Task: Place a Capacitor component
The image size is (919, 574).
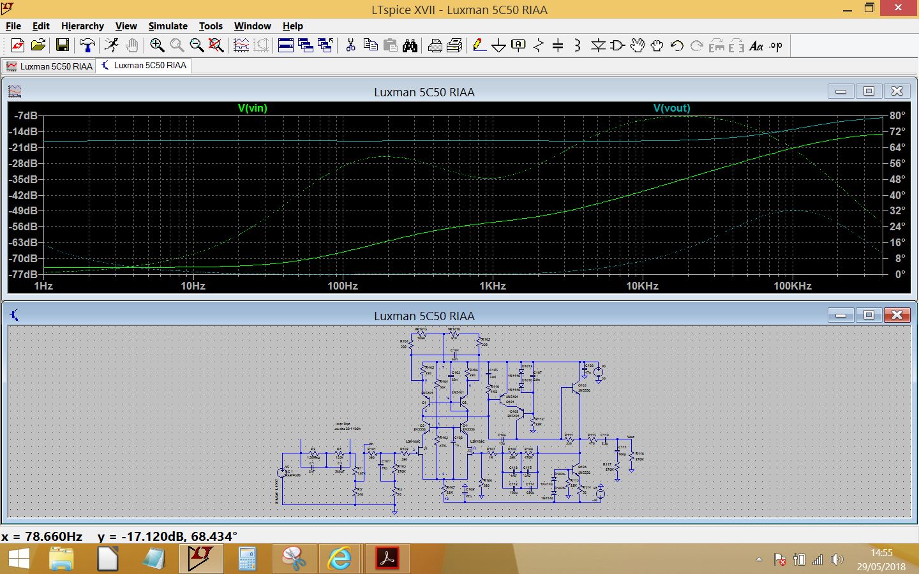Action: coord(558,45)
